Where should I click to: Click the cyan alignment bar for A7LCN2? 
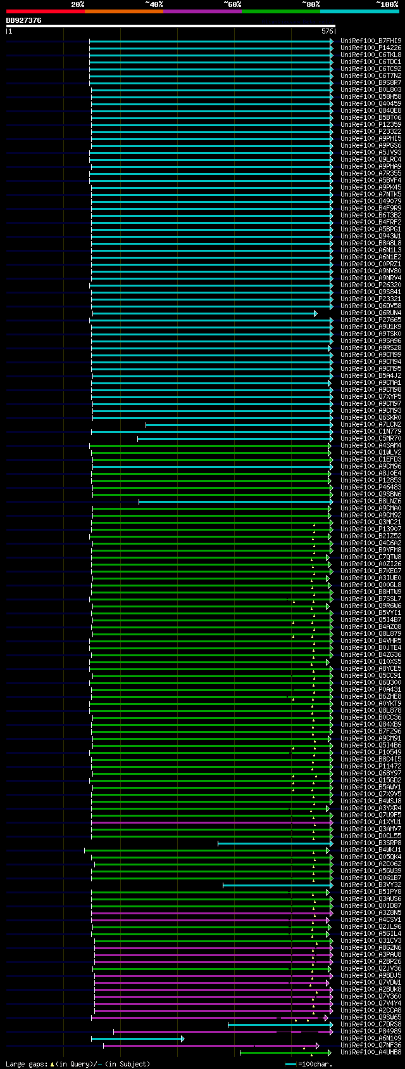(x=239, y=425)
